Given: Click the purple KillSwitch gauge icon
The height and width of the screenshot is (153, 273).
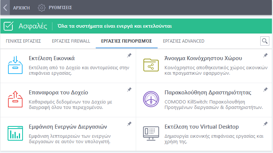Looking at the screenshot, I should tap(151, 99).
